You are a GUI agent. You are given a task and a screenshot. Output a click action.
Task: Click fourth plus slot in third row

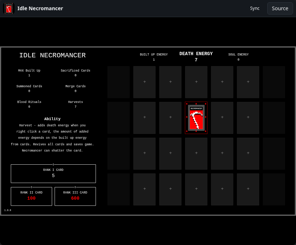pyautogui.click(x=222, y=153)
